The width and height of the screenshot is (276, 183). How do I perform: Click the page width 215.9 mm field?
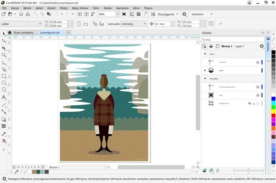pyautogui.click(x=58, y=22)
